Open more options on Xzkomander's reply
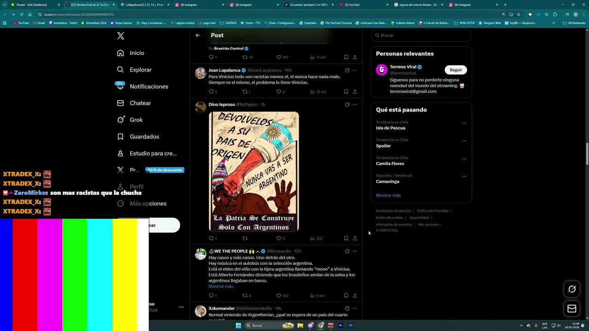The width and height of the screenshot is (589, 331). click(x=355, y=308)
